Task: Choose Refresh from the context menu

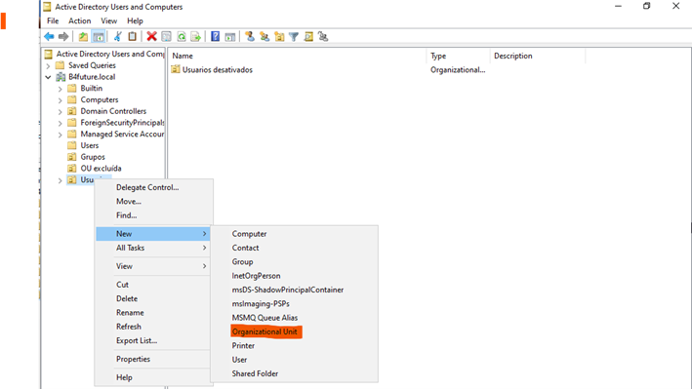Action: (x=153, y=327)
